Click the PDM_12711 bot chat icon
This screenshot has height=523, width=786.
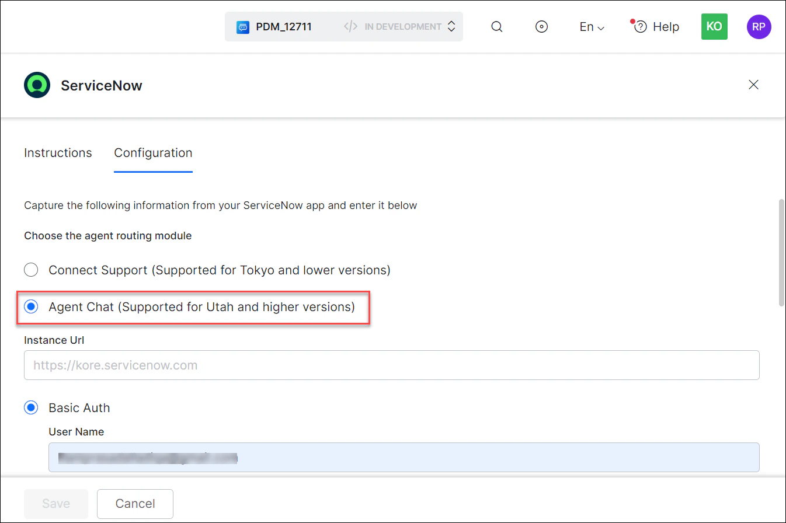[242, 26]
